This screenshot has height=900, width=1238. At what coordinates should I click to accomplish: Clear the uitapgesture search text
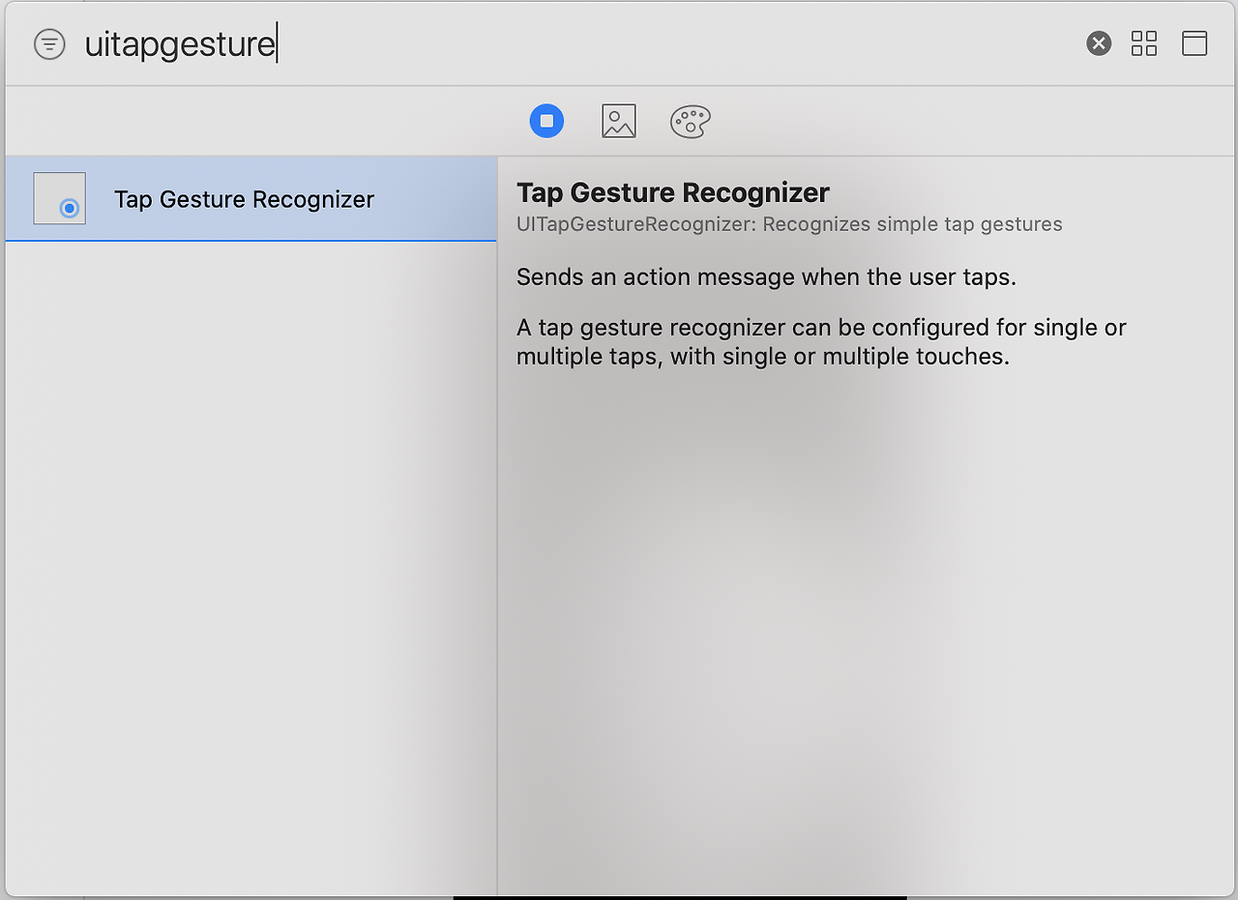[x=1099, y=44]
